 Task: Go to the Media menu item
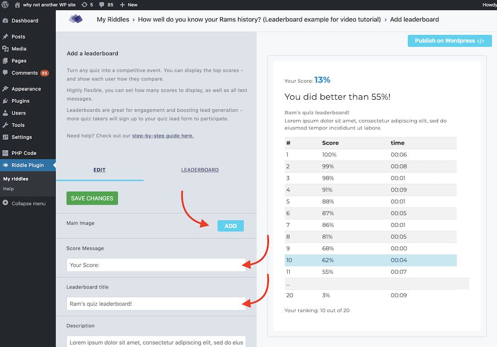coord(19,49)
